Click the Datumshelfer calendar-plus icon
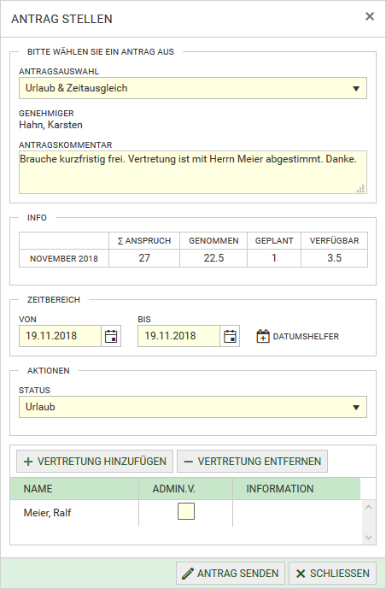The width and height of the screenshot is (386, 589). click(x=263, y=336)
